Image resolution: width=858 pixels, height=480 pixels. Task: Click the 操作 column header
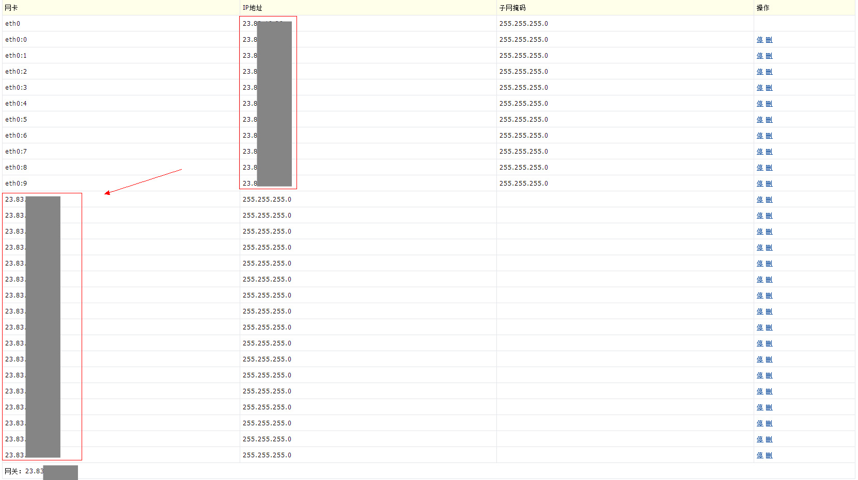pyautogui.click(x=762, y=8)
